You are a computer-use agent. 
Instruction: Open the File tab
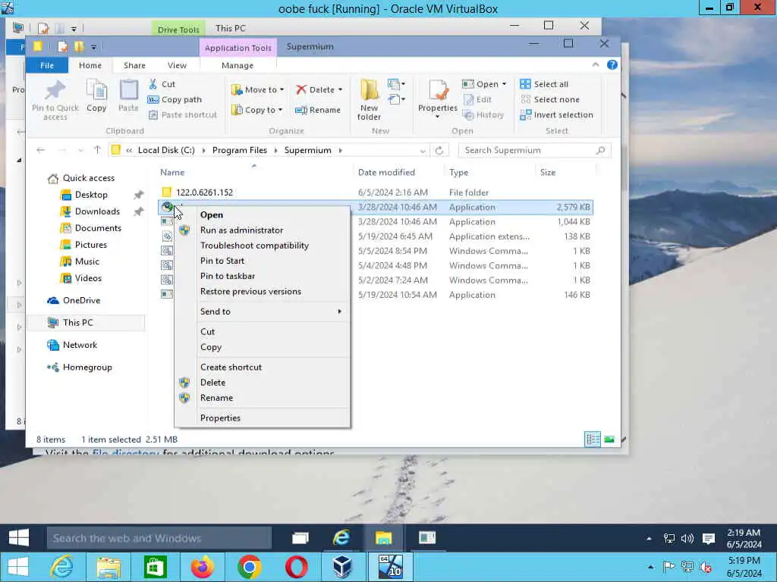[x=47, y=65]
